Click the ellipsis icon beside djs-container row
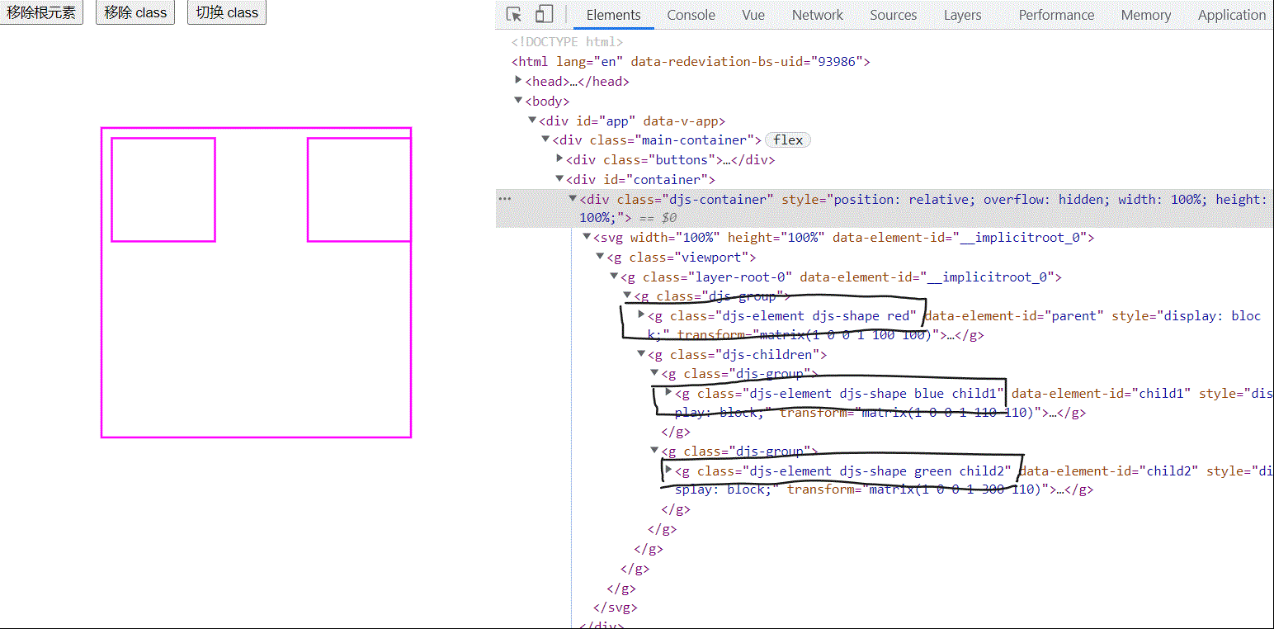This screenshot has height=629, width=1274. coord(505,199)
